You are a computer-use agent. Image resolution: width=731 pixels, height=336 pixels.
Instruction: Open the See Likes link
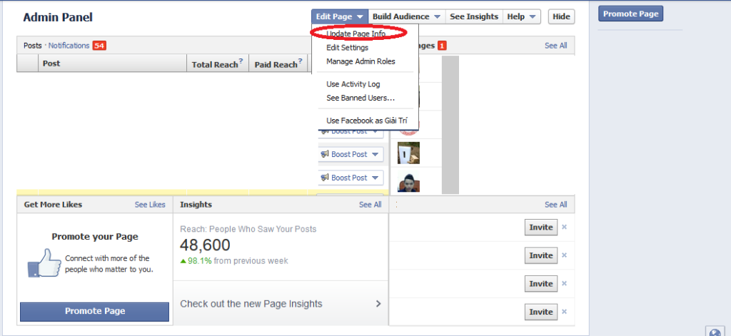[x=150, y=205]
